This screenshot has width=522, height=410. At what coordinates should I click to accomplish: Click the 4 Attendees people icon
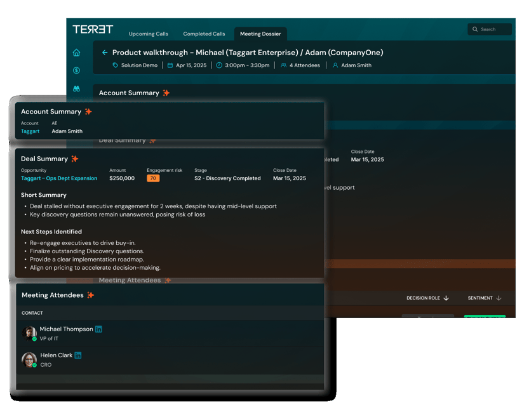[x=283, y=65]
